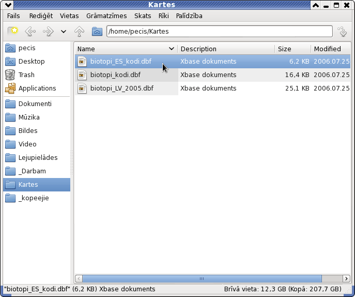
Task: Click the 16,4 KB size cell
Action: pos(297,75)
